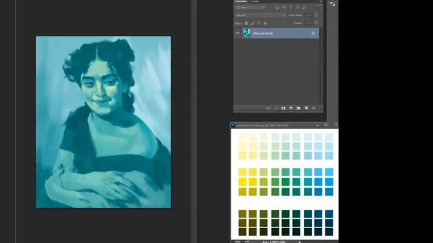Open the collapsed sliders panel in the right dock
This screenshot has width=433, height=243.
(332, 4)
